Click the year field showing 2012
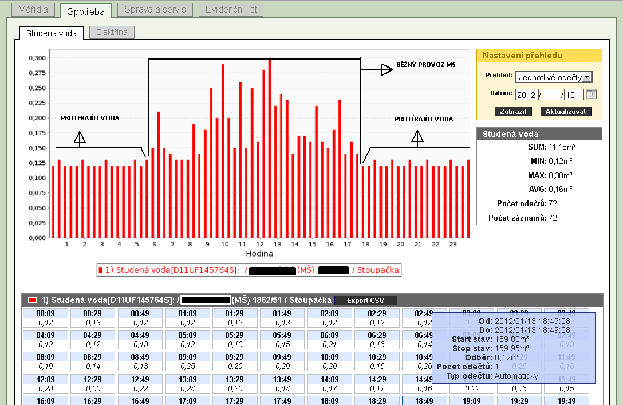 click(x=527, y=95)
